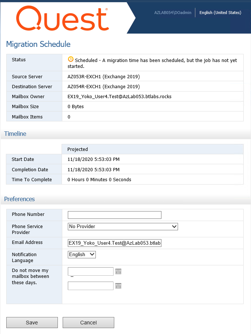
Task: Select the second do-not-move date field
Action: 91,286
